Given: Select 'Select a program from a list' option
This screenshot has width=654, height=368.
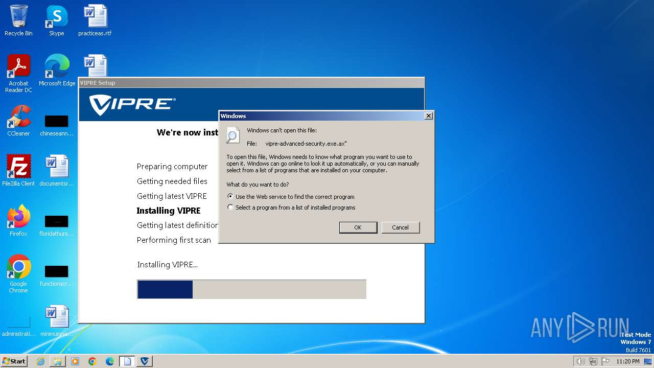Looking at the screenshot, I should point(231,208).
